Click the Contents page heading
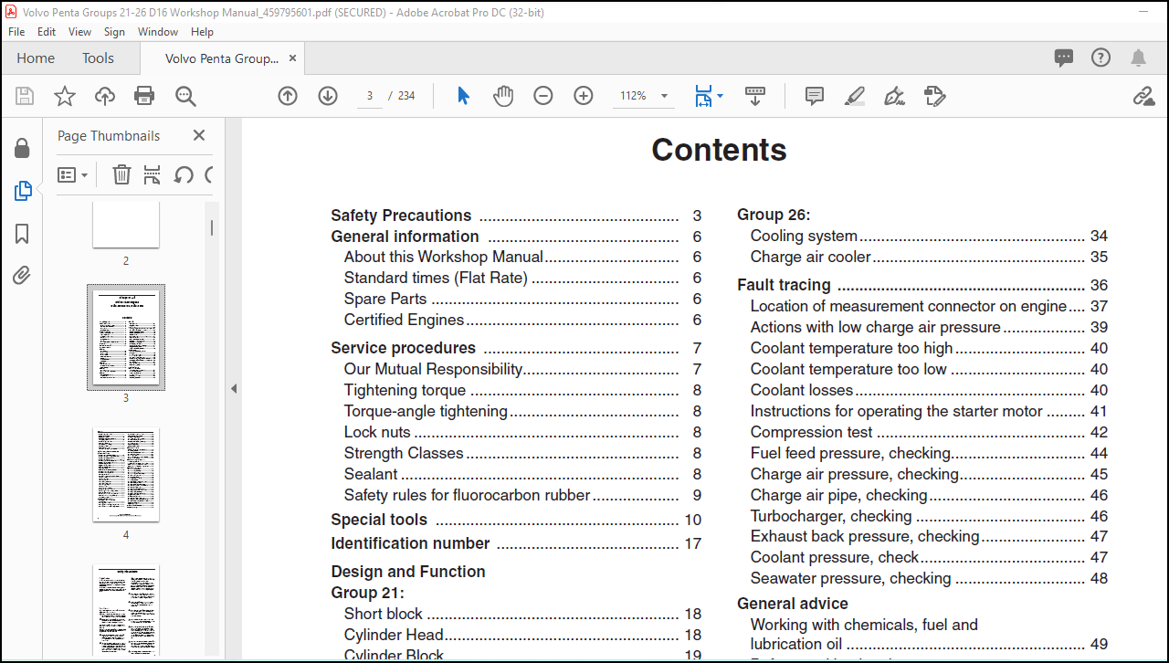Image resolution: width=1169 pixels, height=663 pixels. (x=720, y=150)
